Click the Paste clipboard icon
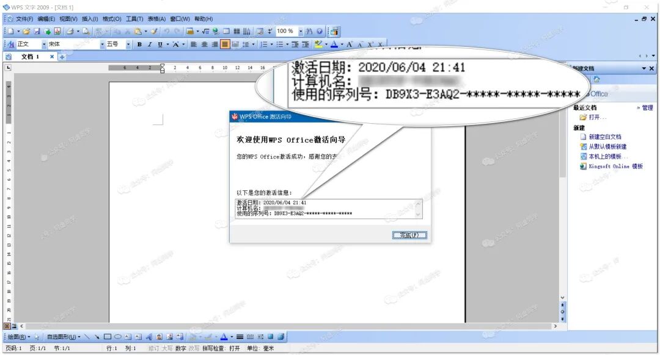The height and width of the screenshot is (355, 660). coord(137,31)
